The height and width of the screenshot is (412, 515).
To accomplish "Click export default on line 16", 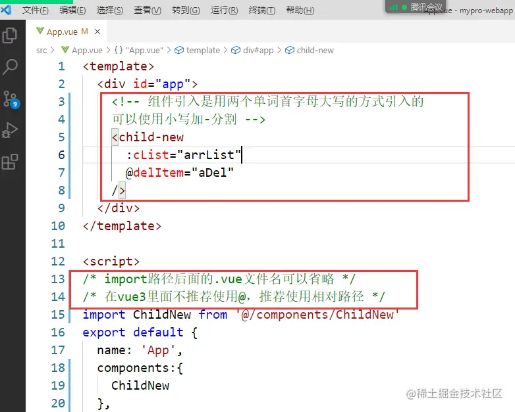I will [133, 332].
